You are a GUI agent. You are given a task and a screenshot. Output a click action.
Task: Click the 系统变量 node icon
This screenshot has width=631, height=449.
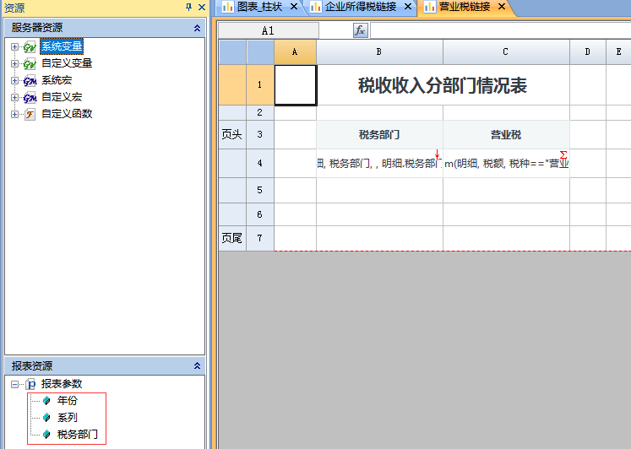pyautogui.click(x=30, y=46)
